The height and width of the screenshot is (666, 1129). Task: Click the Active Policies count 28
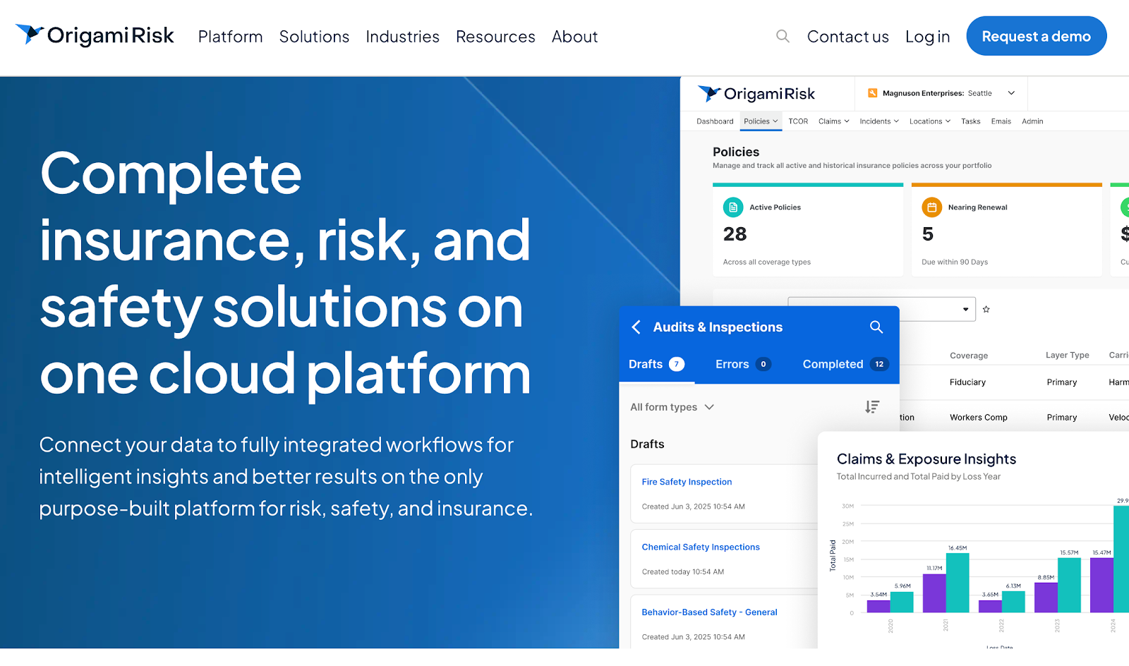tap(735, 234)
